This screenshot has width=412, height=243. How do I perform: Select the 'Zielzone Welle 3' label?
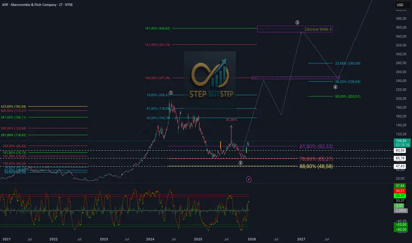pos(318,29)
